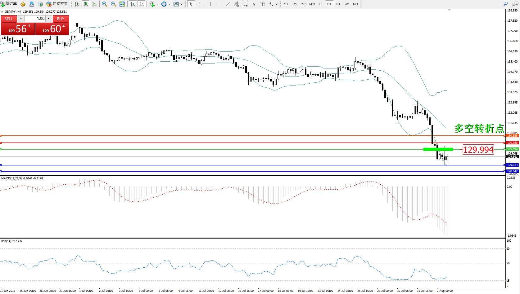Image resolution: width=520 pixels, height=294 pixels.
Task: Click the 1.00 lot volume field
Action: pos(35,19)
